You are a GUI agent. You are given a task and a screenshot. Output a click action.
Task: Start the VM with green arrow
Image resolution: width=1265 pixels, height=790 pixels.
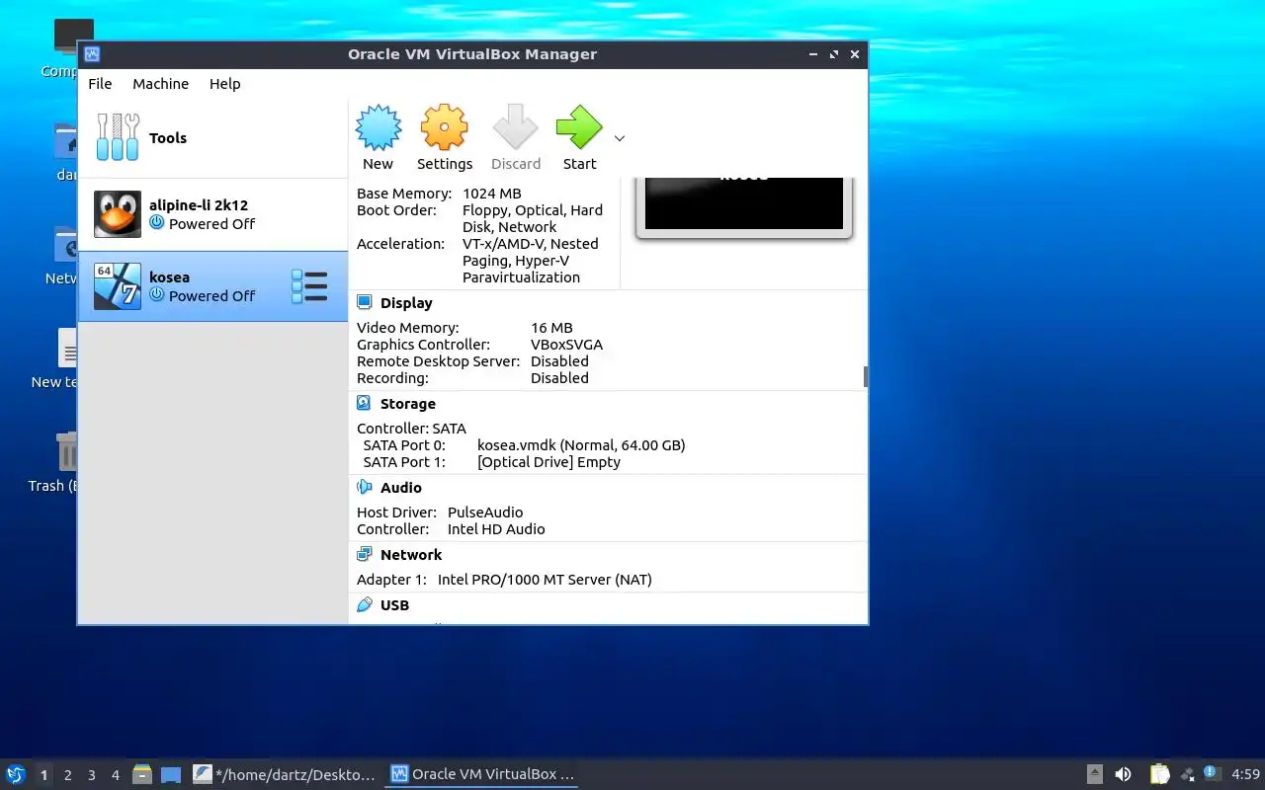[x=579, y=127]
